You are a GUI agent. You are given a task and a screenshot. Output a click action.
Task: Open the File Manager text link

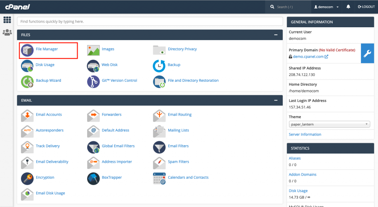pos(47,49)
